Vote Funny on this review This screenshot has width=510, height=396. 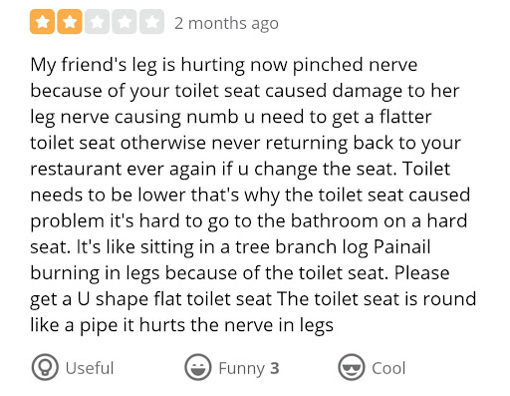click(x=232, y=367)
